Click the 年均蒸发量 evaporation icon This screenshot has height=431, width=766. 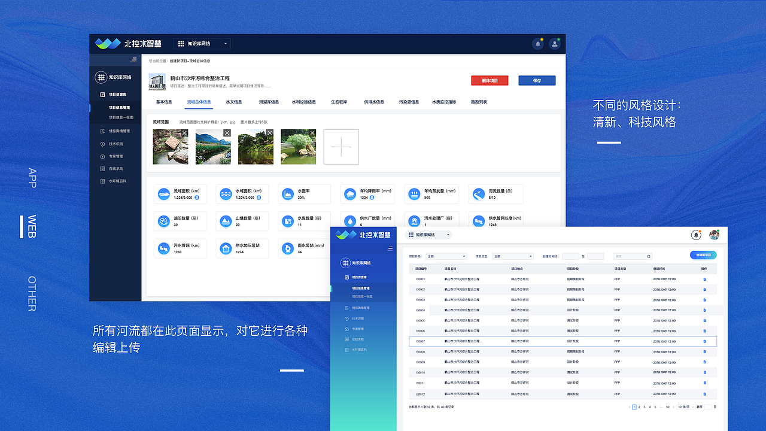pyautogui.click(x=414, y=194)
